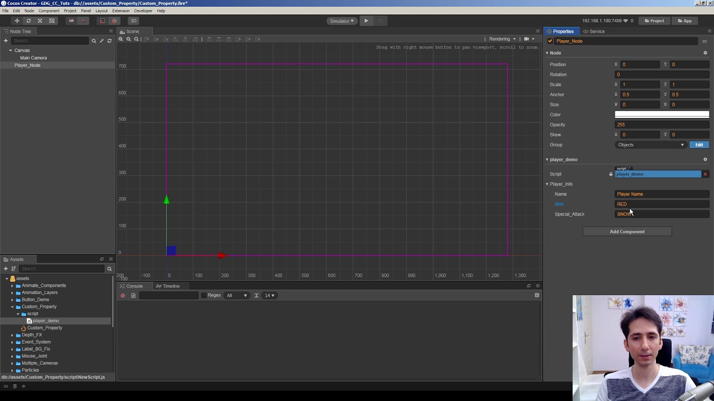Add a new node in Node Tree
This screenshot has width=714, height=401.
click(6, 41)
